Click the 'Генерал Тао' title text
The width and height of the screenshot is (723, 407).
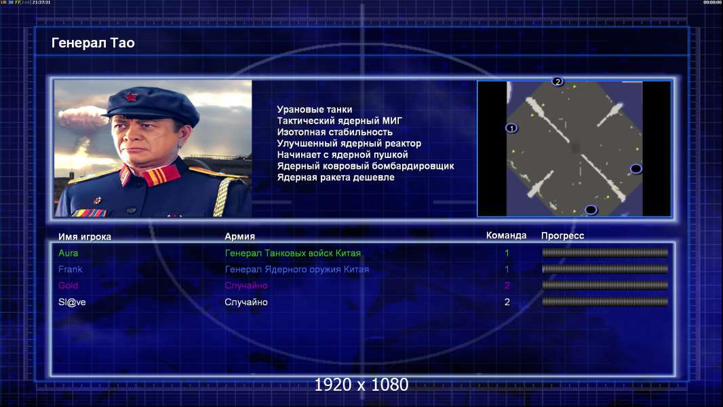93,43
